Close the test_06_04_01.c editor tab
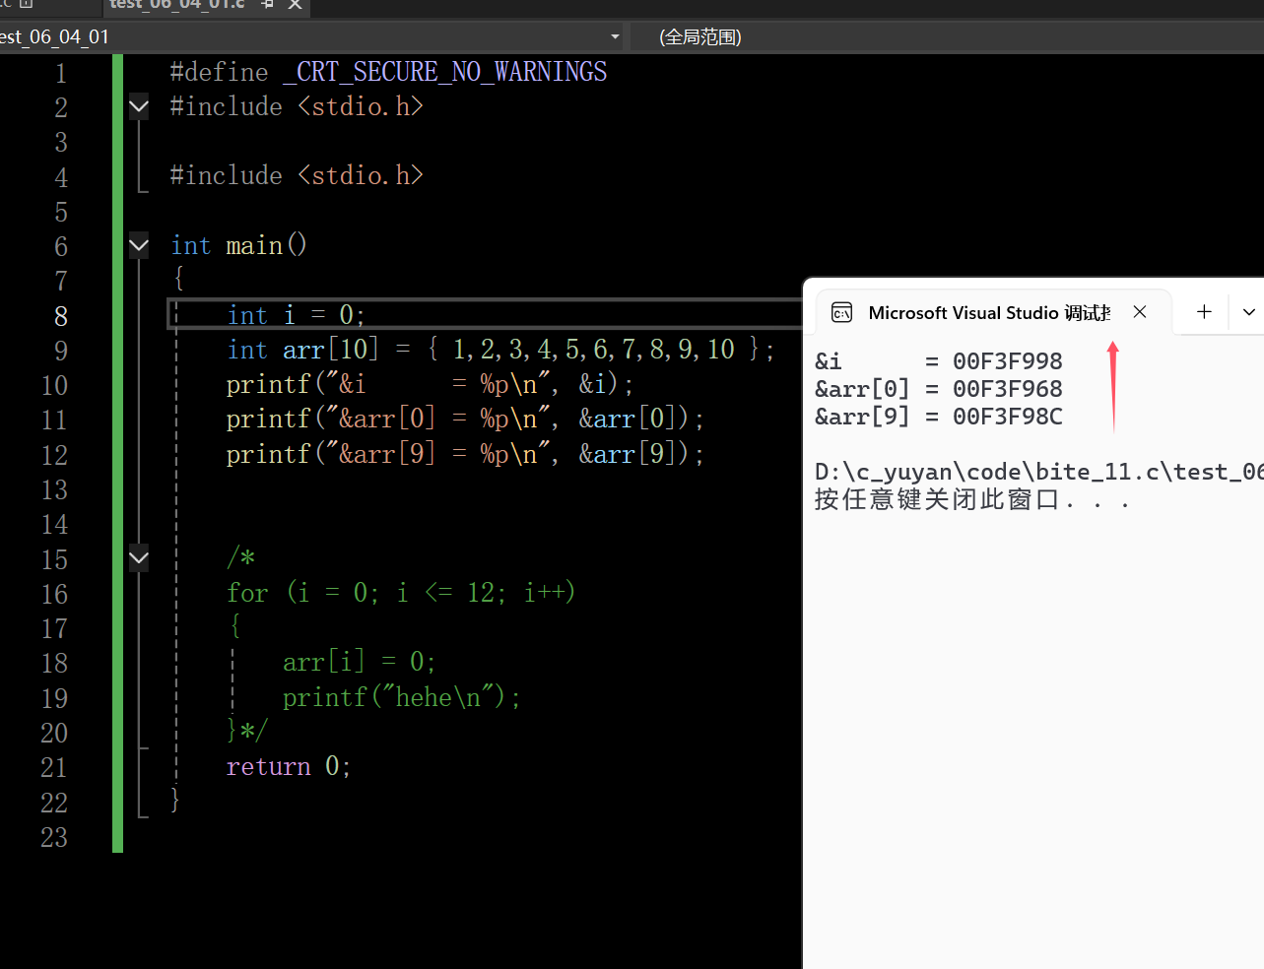1264x969 pixels. click(x=295, y=5)
